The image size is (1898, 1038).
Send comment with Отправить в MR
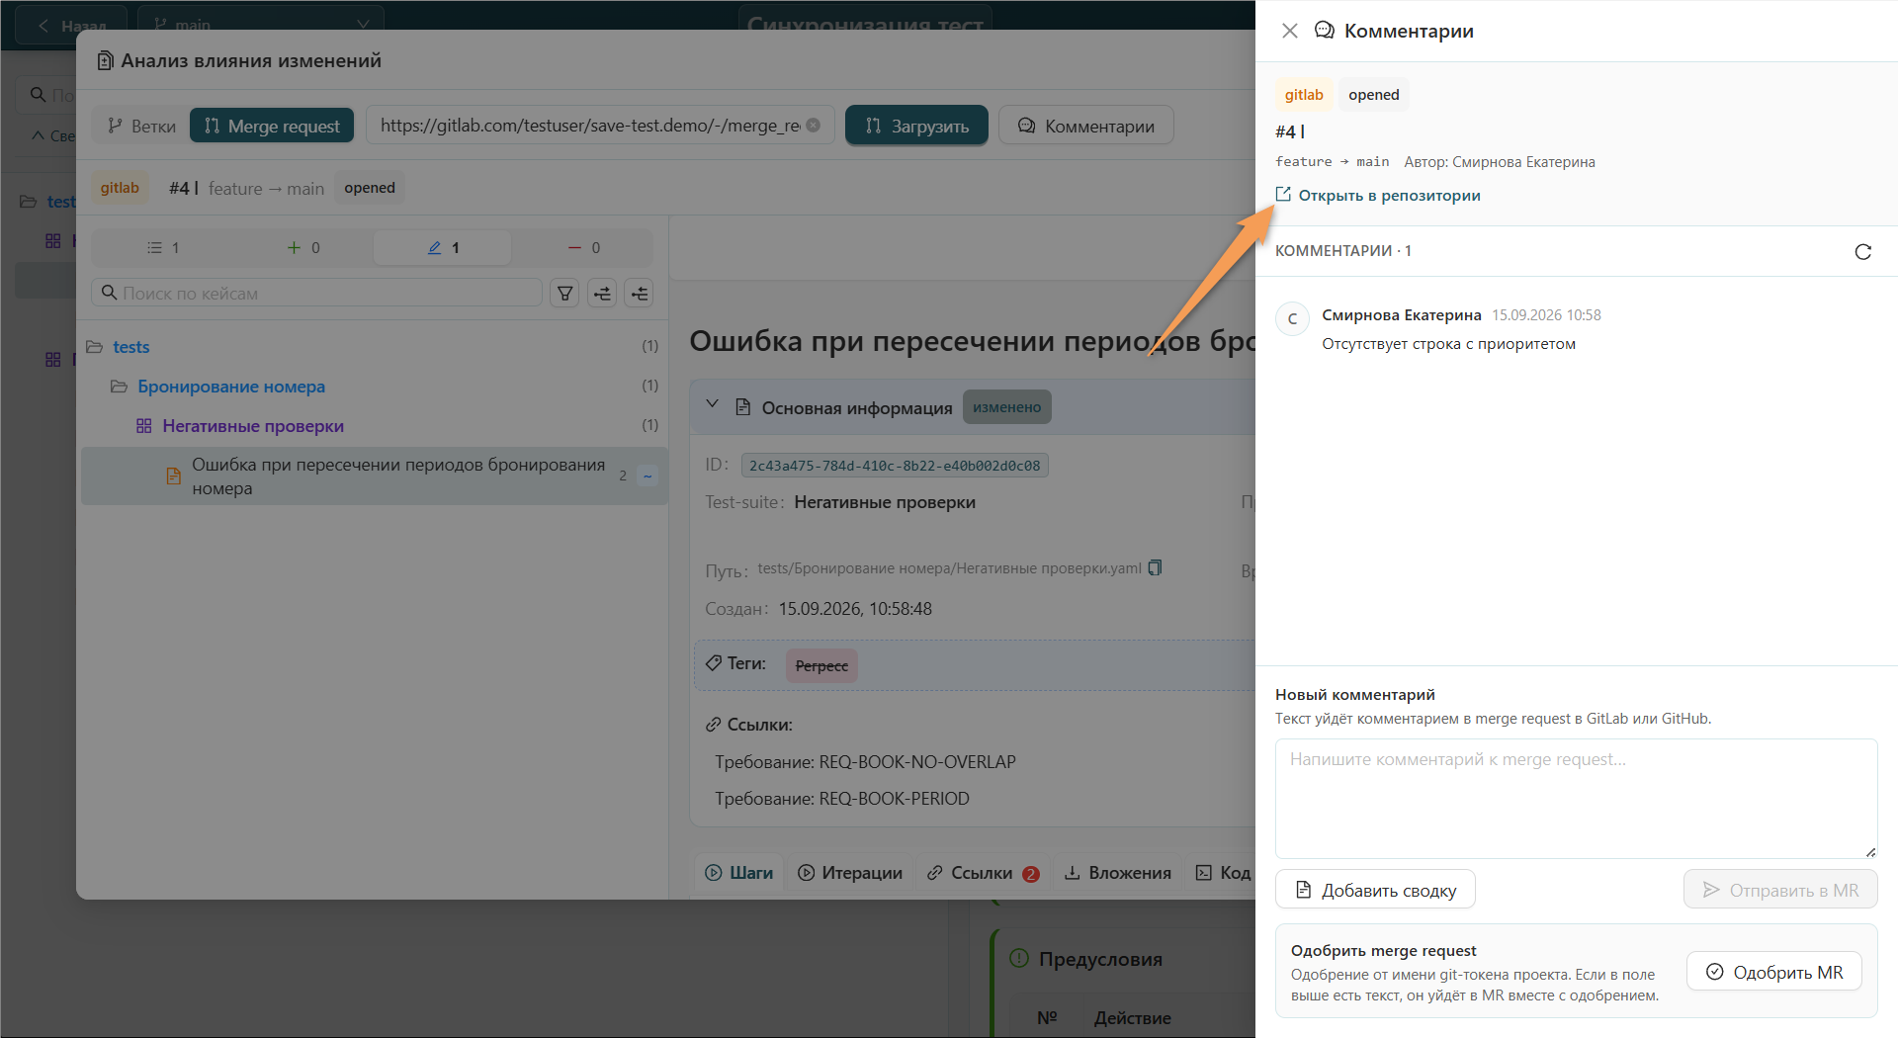click(x=1779, y=890)
